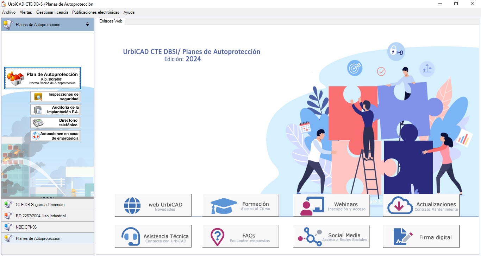Viewport: 481px width, 256px height.
Task: Open Auditoría de la Implantación P.A.
Action: point(56,110)
